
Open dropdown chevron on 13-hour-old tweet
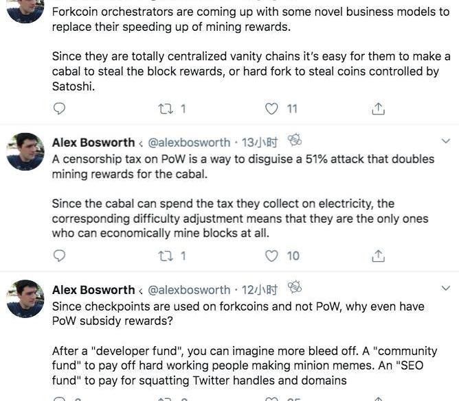click(445, 141)
